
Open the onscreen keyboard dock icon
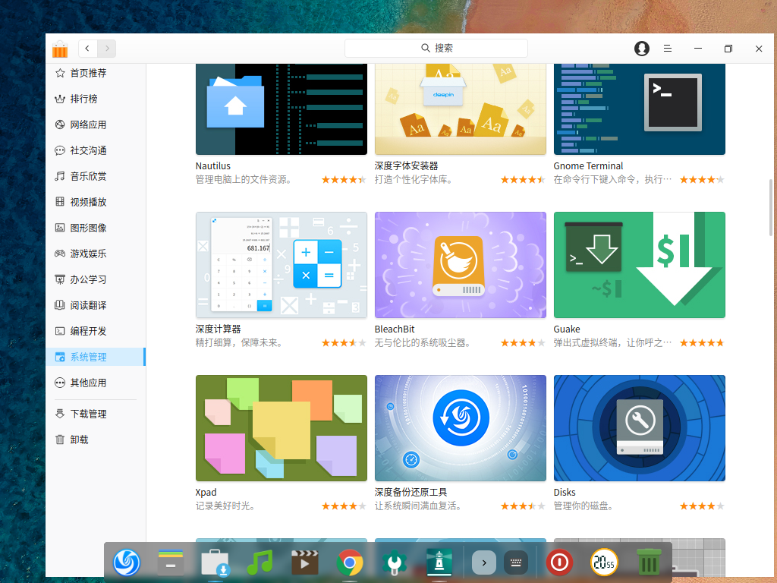click(x=516, y=563)
